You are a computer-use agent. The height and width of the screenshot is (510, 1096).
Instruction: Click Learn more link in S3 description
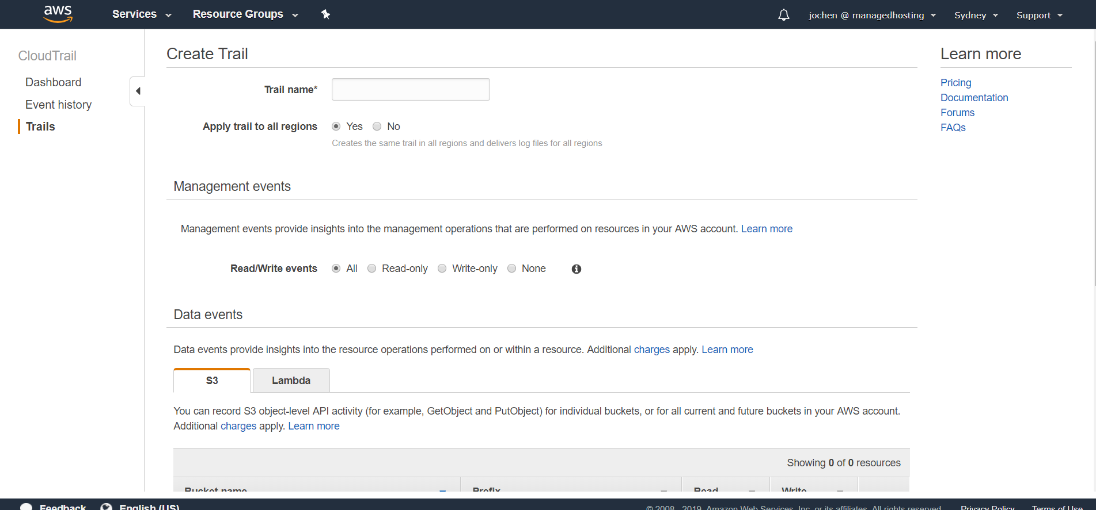coord(314,426)
